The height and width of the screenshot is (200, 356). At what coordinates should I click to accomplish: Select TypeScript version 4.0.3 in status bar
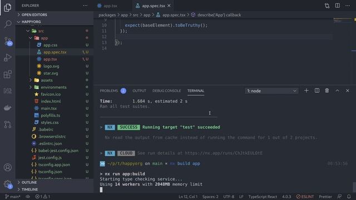click(x=286, y=197)
